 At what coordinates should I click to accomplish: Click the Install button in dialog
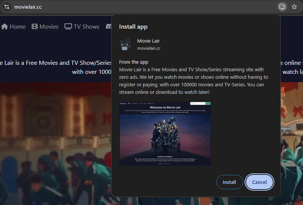230,182
